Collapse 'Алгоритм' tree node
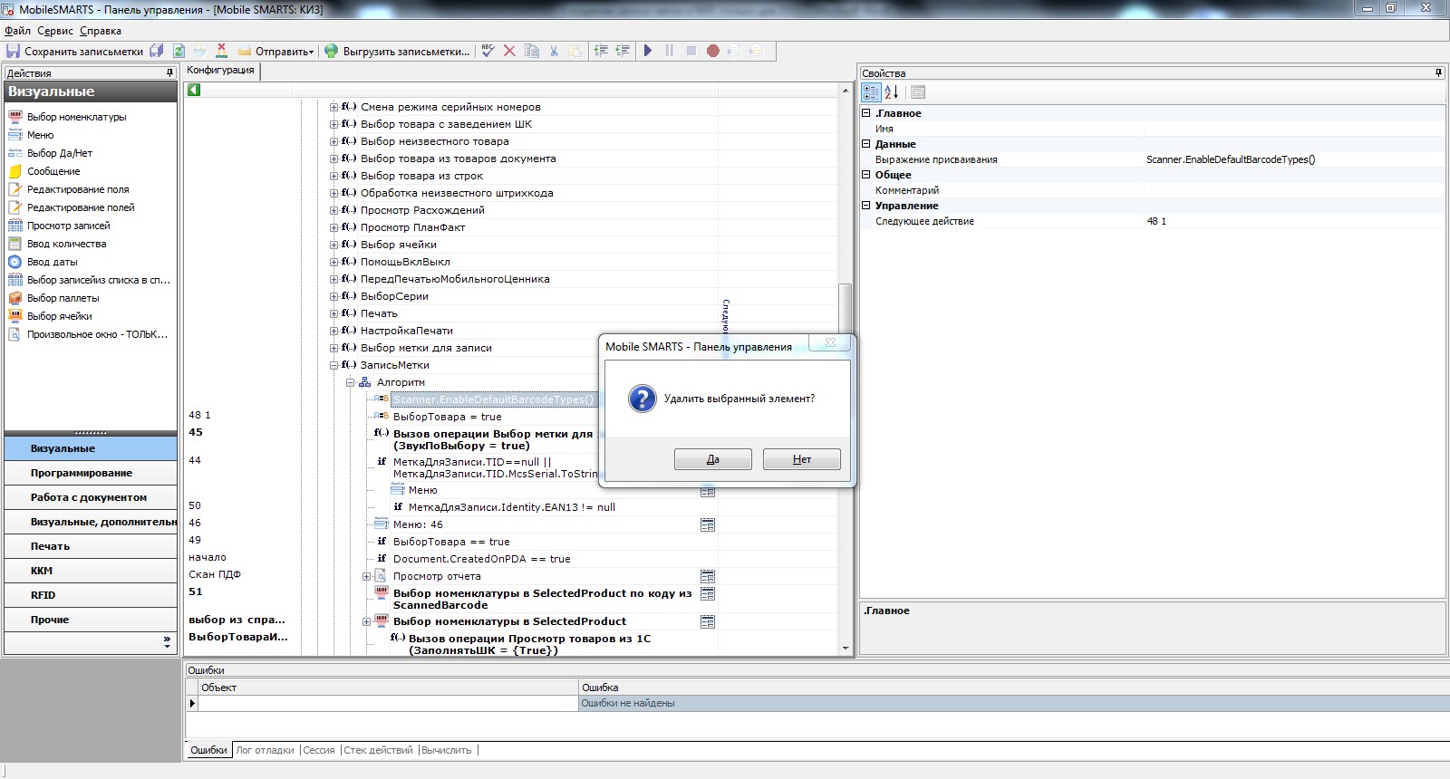The image size is (1450, 779). [350, 382]
